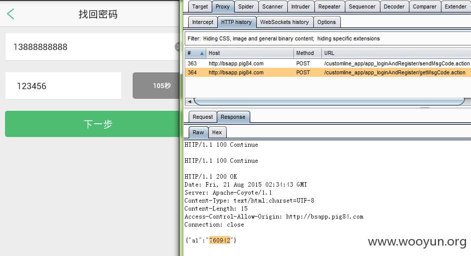Click the HTTP/1.1 200 OK response line
This screenshot has width=471, height=256.
211,177
